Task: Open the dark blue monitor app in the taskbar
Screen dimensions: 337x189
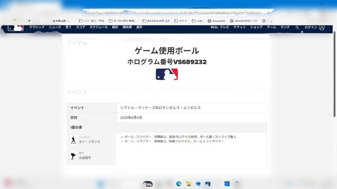Action: coord(208,184)
